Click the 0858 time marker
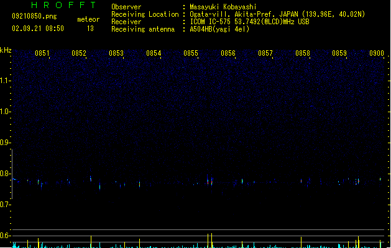This screenshot has height=248, width=391. point(303,53)
